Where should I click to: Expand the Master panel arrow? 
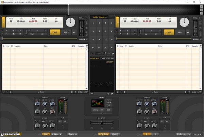76,134
